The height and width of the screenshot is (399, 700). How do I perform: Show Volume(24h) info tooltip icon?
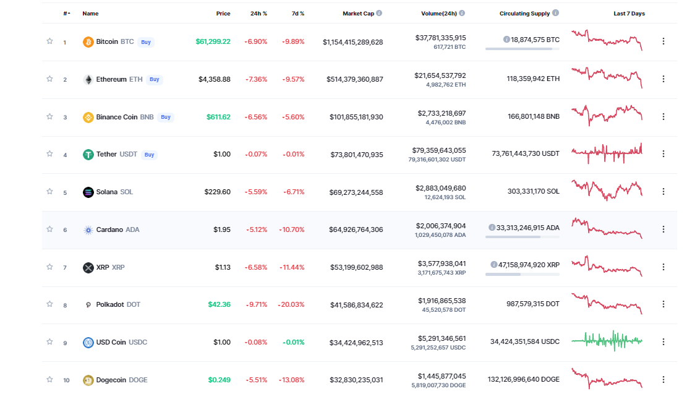pyautogui.click(x=462, y=13)
